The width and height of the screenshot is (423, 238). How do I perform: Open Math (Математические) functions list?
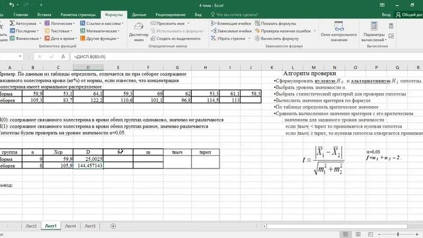[100, 31]
